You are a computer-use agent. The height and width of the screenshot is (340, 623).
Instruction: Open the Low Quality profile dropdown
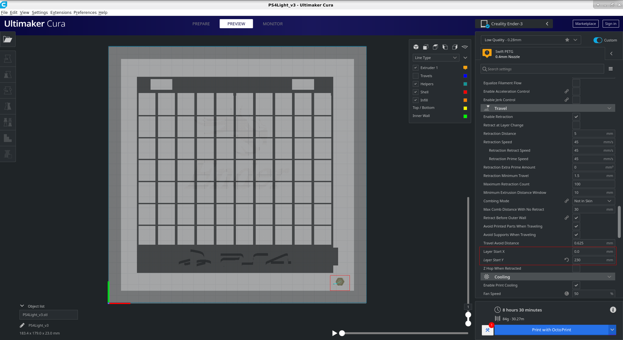pos(531,40)
